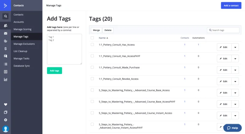Click the Merge button
Screen dimensions: 245x134
click(x=96, y=30)
